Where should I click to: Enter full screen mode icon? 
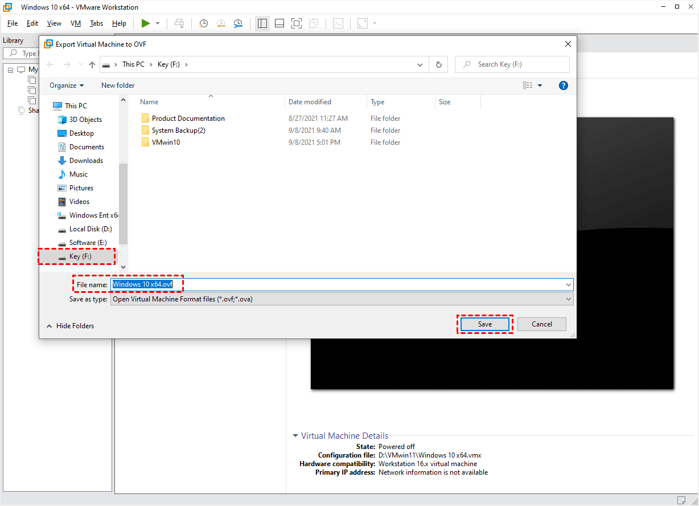click(296, 23)
